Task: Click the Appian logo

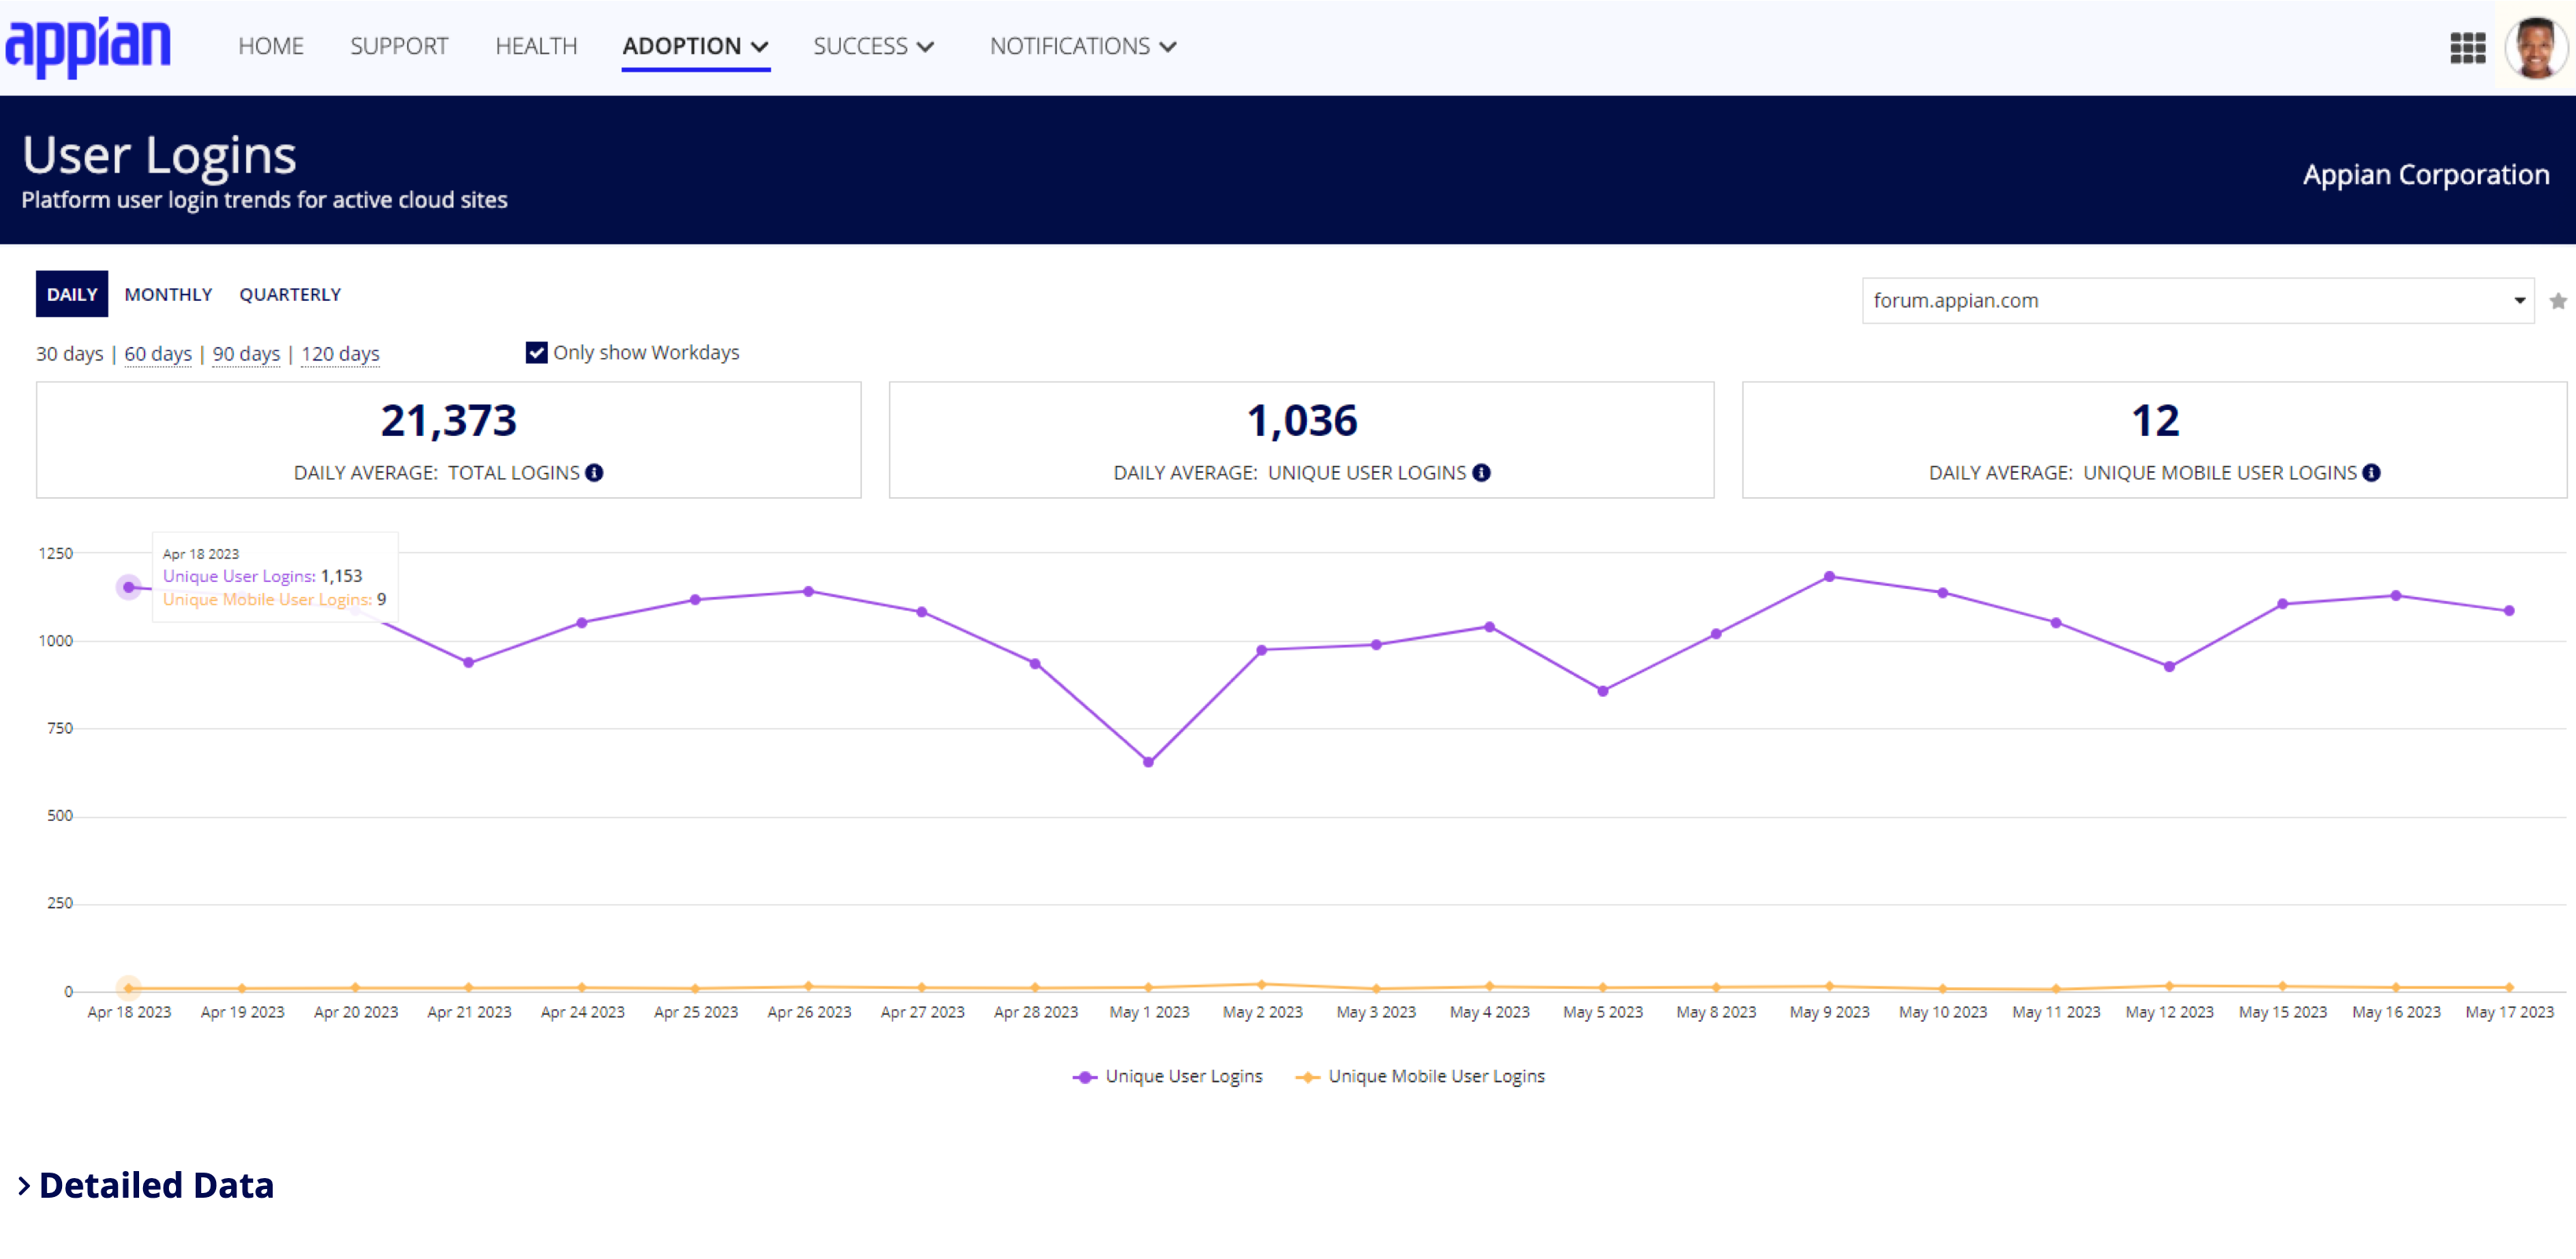Action: click(88, 46)
